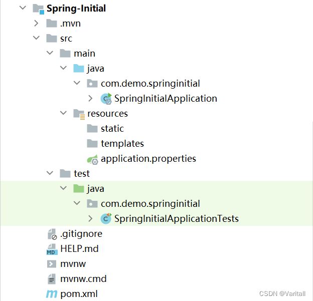Select the mvnw.cmd file
313x301 pixels.
click(83, 279)
